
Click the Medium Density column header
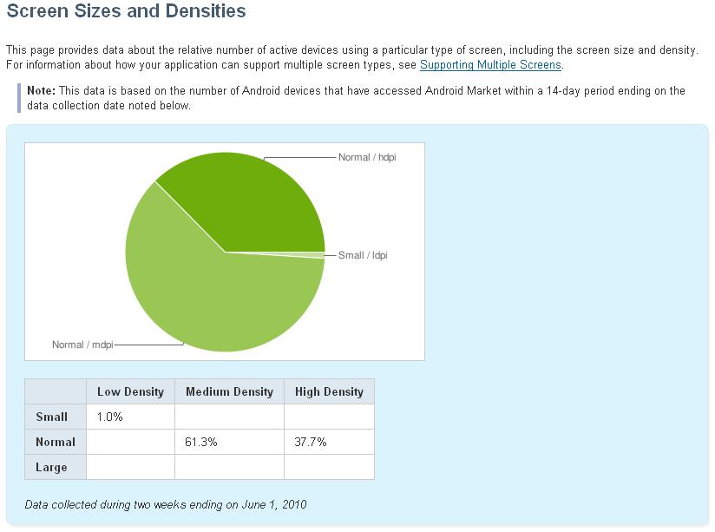click(229, 391)
